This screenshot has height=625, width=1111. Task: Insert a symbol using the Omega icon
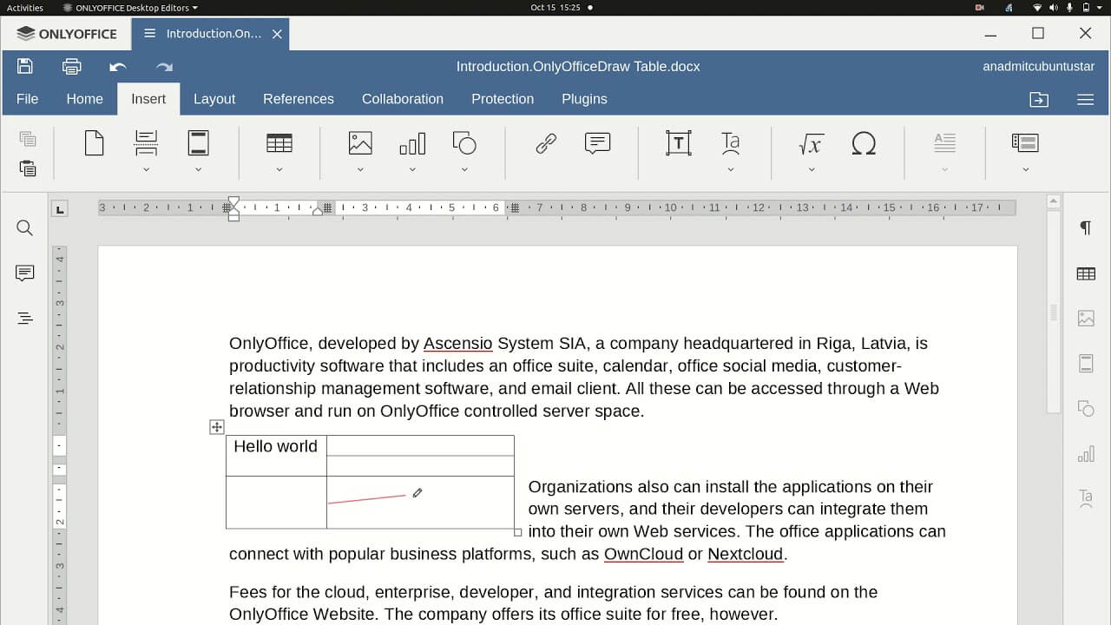[x=864, y=143]
